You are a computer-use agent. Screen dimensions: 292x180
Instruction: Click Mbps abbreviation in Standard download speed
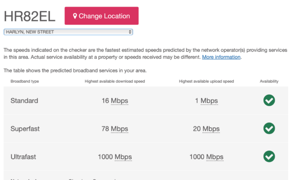coord(119,101)
